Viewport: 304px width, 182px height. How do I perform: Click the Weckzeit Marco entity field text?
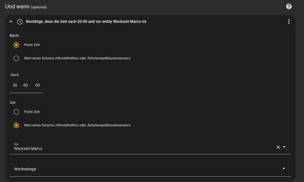pyautogui.click(x=28, y=149)
